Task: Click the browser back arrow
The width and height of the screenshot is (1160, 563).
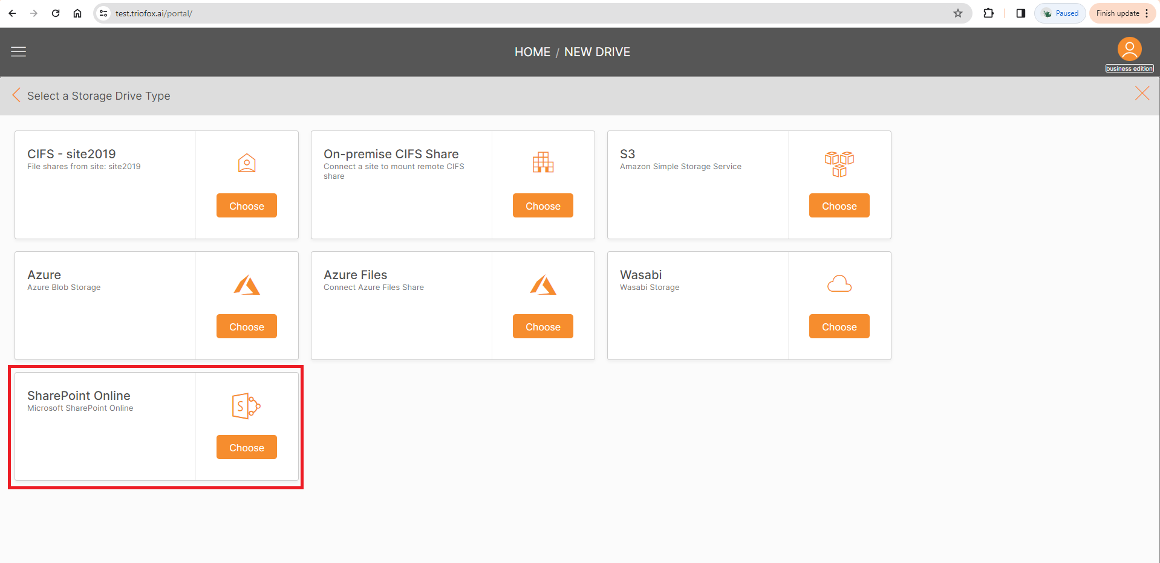Action: [x=12, y=13]
